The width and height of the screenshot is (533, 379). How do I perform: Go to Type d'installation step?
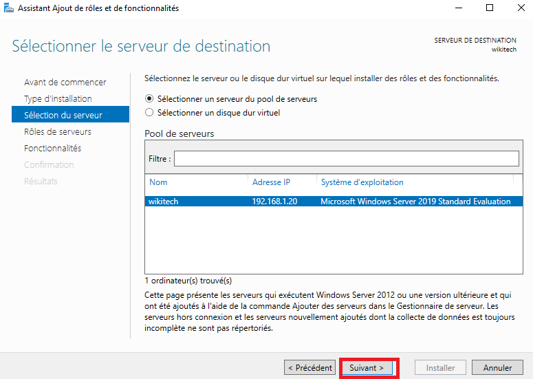(x=58, y=99)
